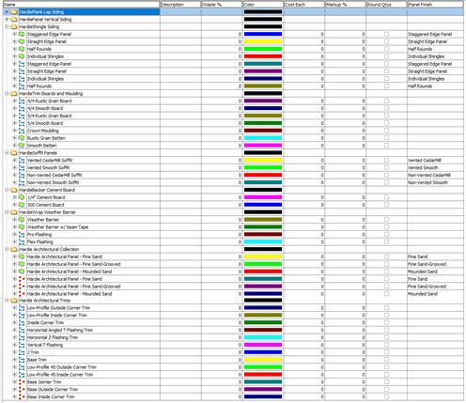Click the green area icon beside 1/4" Cement Board
The height and width of the screenshot is (403, 466).
[22, 197]
